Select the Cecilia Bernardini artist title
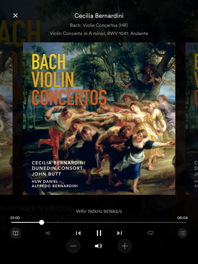 (x=99, y=16)
